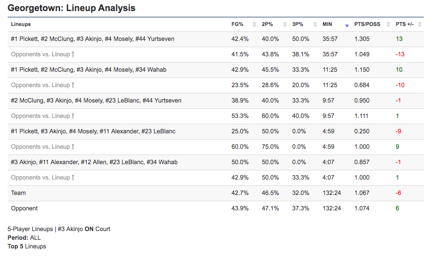Click the sort arrows beside FG% header
Screen dimensions: 432x259
[255, 25]
